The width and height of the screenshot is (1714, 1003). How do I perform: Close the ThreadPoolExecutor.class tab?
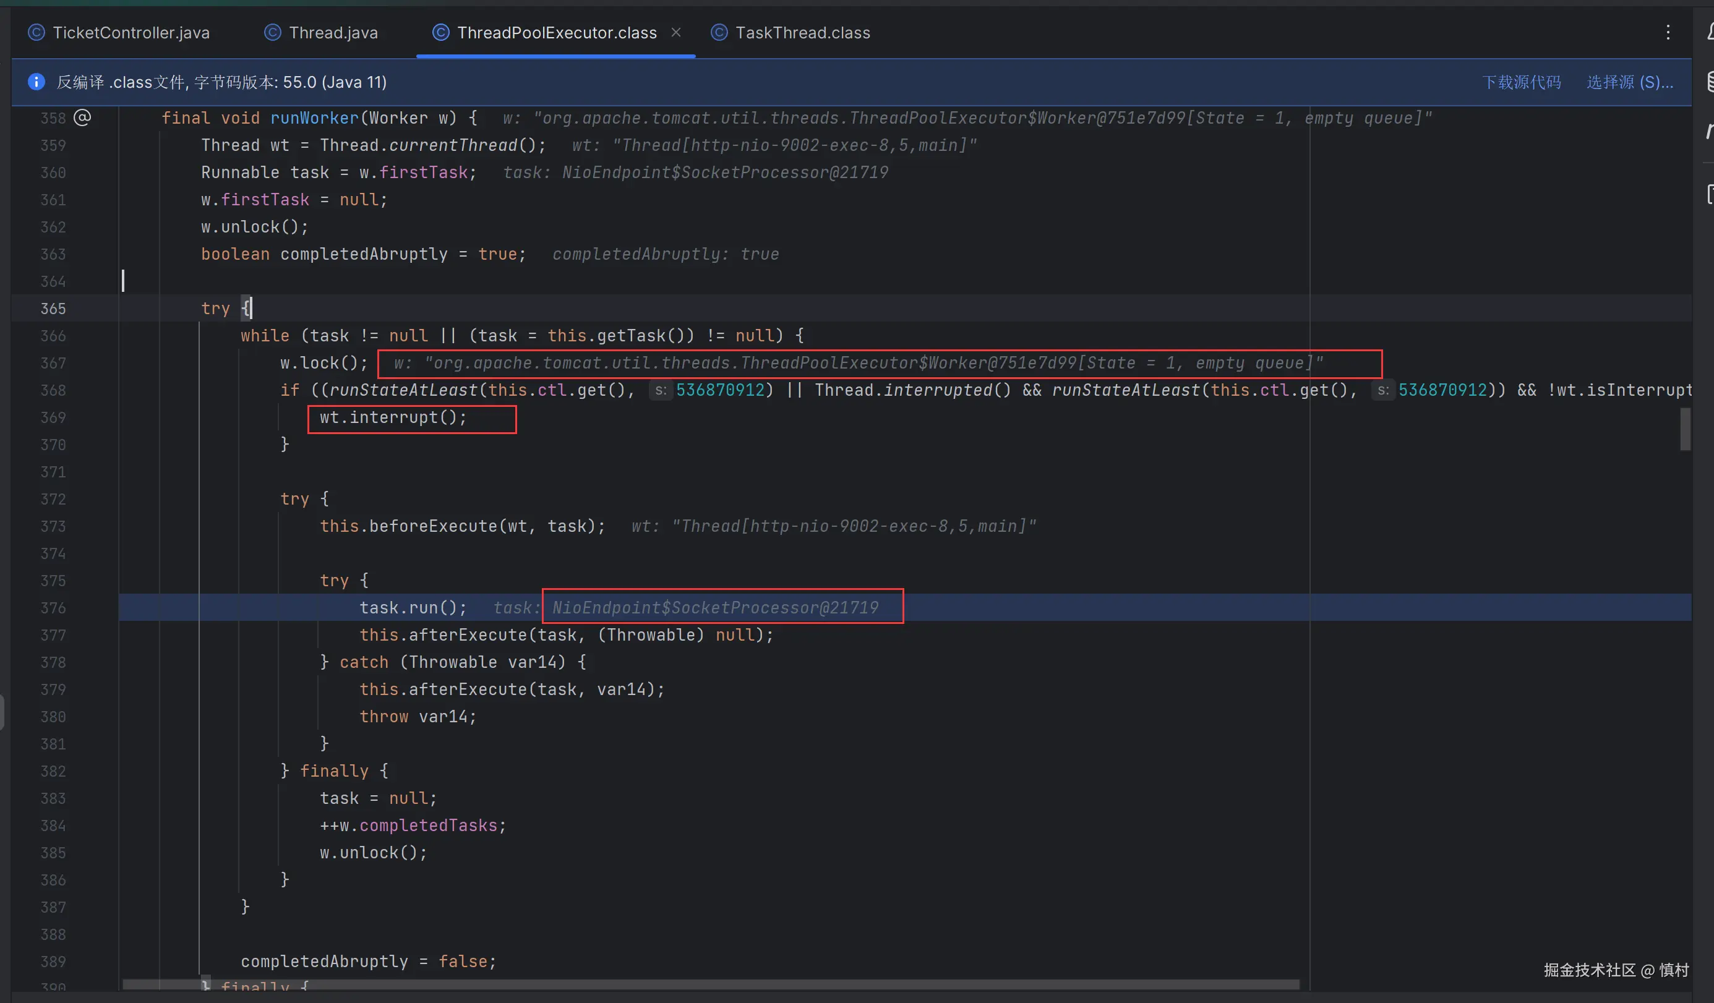(675, 32)
